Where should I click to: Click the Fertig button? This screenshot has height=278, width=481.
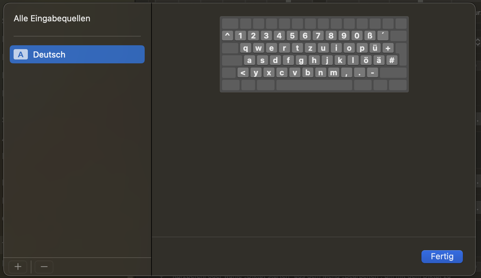442,257
